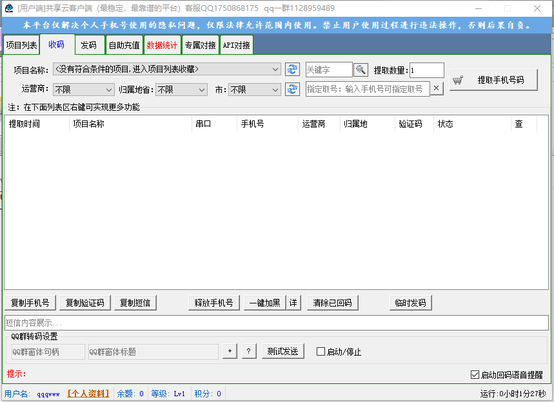Select the 市 dropdown
The height and width of the screenshot is (402, 554).
(x=255, y=90)
